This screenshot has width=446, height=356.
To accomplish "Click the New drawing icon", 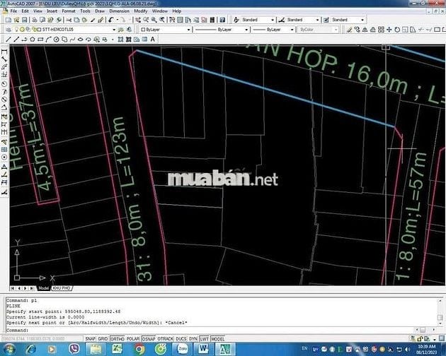I will pyautogui.click(x=7, y=20).
